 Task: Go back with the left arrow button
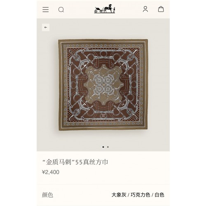(x=46, y=28)
